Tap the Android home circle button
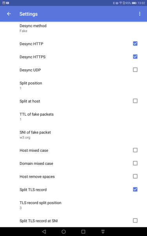Viewport: 147px width, 236px height. [64, 232]
